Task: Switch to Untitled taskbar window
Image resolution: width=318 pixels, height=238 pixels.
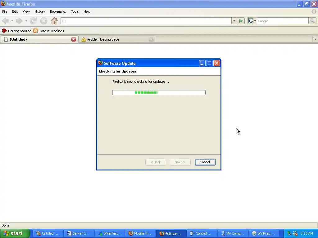Action: point(48,233)
